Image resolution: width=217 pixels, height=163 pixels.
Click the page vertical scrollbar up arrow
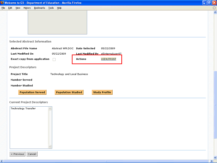pos(215,12)
